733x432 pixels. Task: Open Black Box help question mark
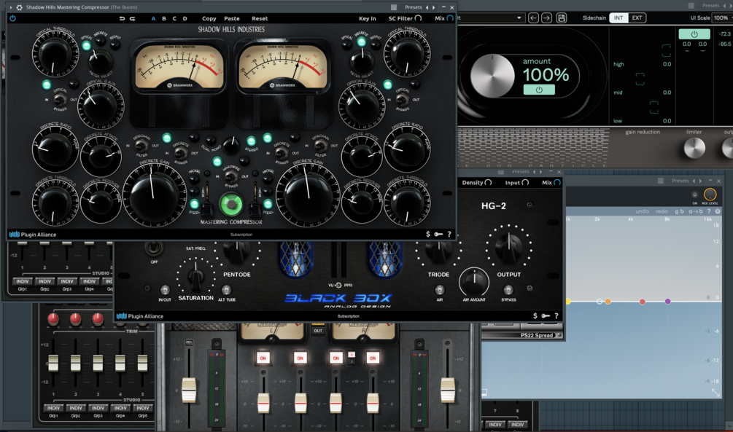point(556,315)
